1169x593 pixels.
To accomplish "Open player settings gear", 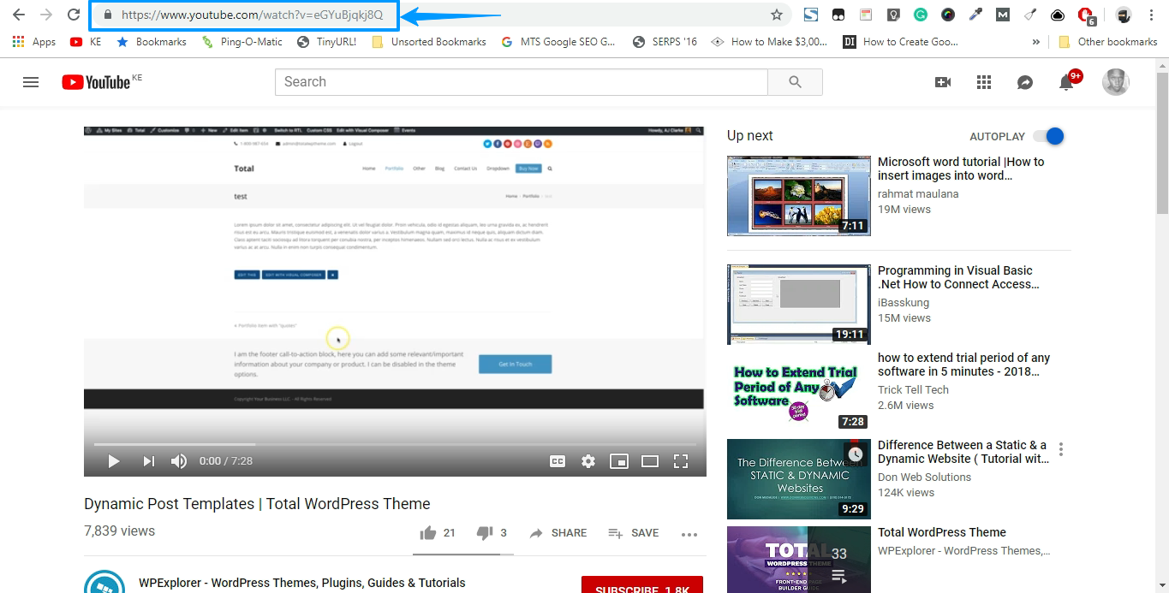I will click(x=588, y=461).
